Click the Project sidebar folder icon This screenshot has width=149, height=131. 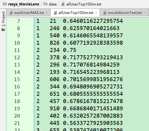coord(3,30)
